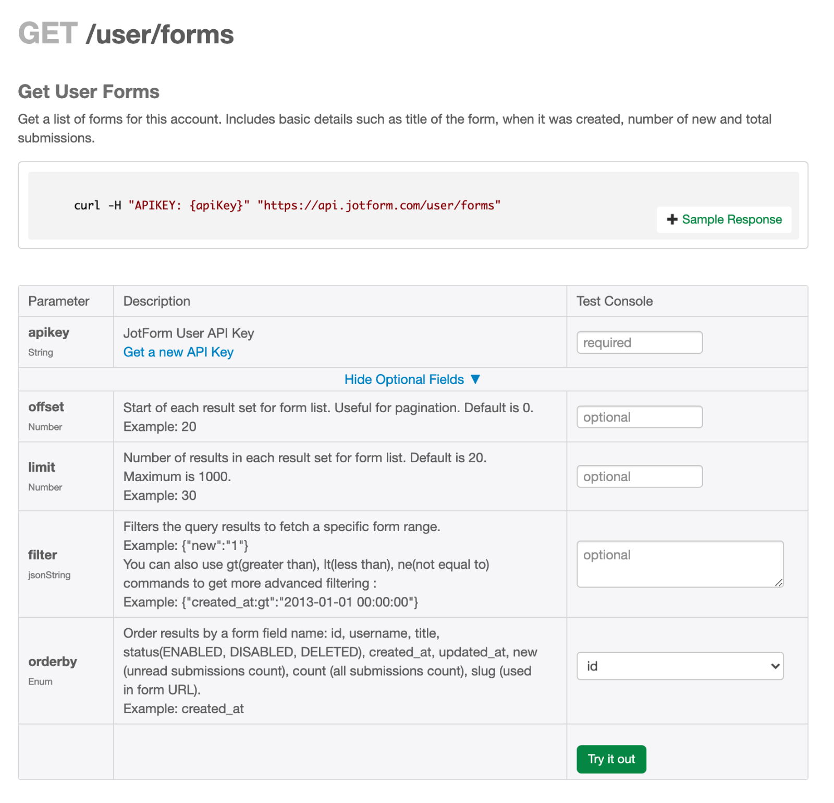
Task: Click the offset optional input box
Action: click(x=639, y=417)
